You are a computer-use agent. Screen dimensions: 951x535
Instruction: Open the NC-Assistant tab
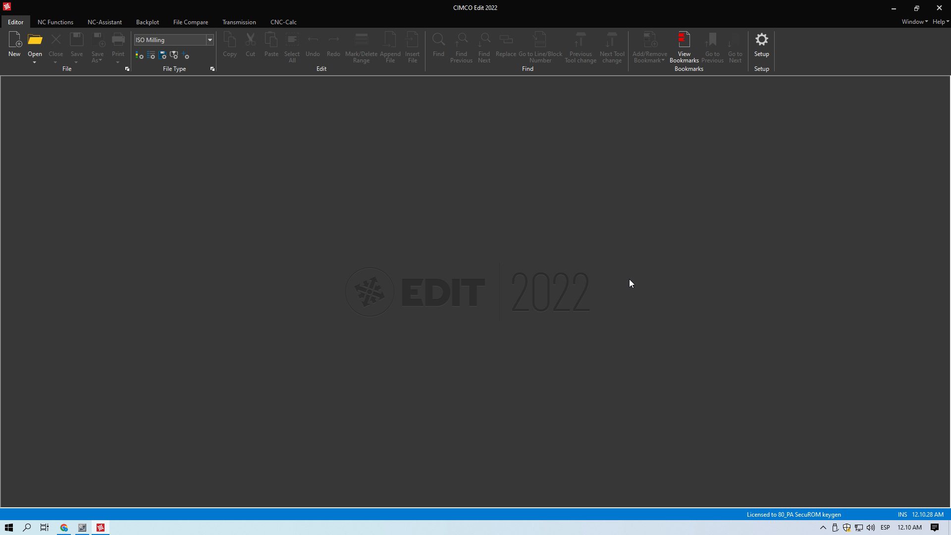pyautogui.click(x=105, y=22)
